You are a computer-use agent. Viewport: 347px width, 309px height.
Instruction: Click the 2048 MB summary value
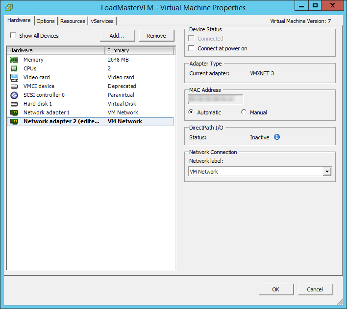pos(118,60)
